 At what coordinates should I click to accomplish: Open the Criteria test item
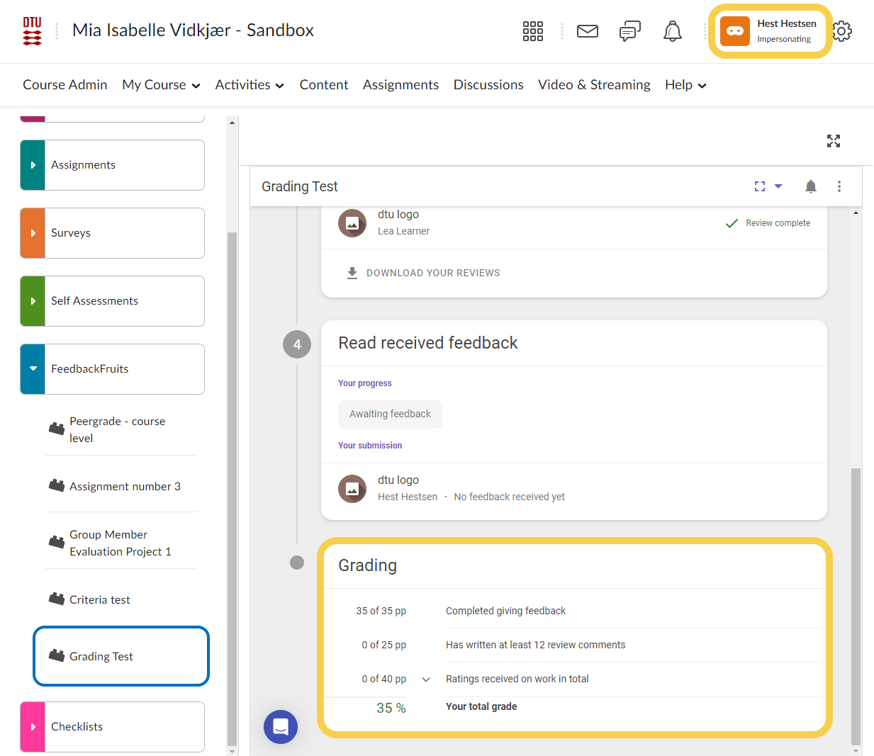100,600
